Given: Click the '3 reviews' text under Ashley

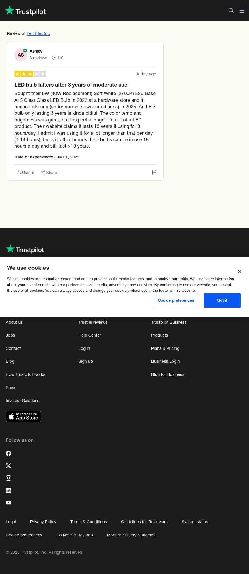Looking at the screenshot, I should pos(38,58).
